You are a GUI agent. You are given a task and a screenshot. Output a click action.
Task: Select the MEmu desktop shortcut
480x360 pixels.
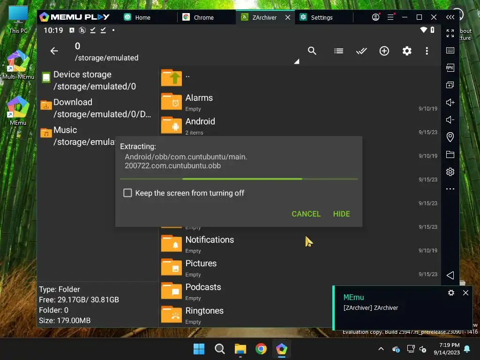coord(18,111)
